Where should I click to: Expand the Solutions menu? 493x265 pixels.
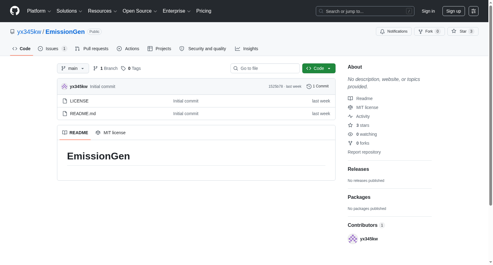pyautogui.click(x=69, y=11)
